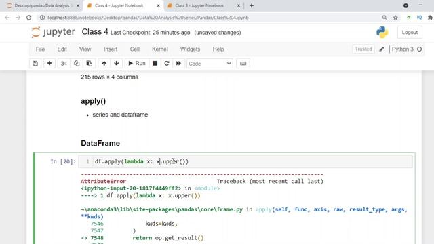Click the address bar URL
The height and width of the screenshot is (244, 434).
point(148,18)
